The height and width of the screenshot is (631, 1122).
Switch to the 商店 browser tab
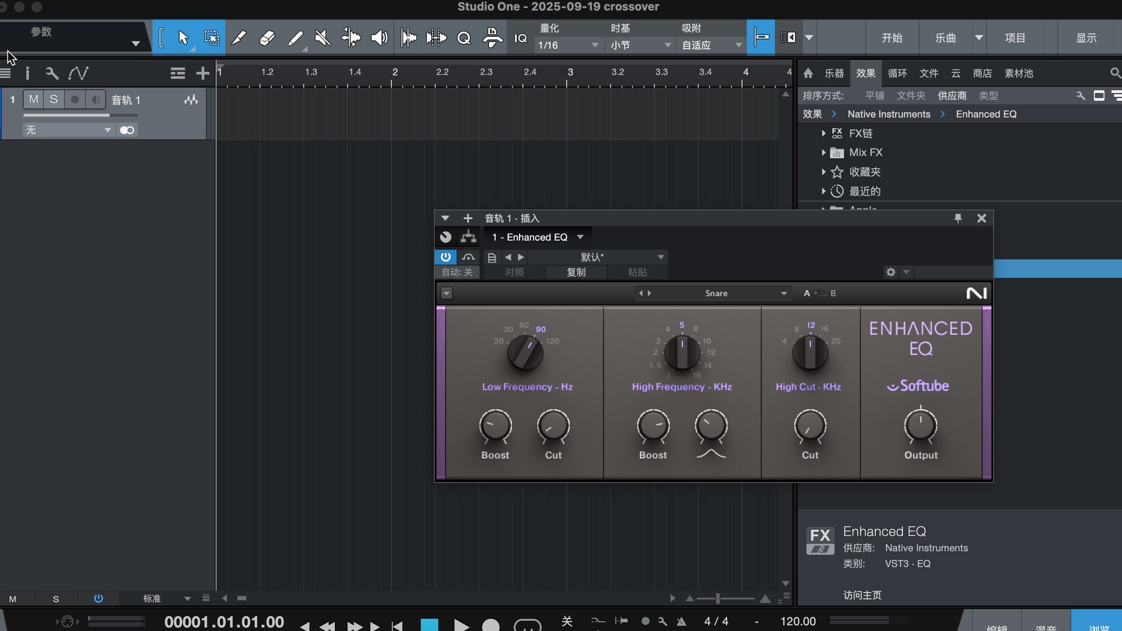pyautogui.click(x=982, y=73)
